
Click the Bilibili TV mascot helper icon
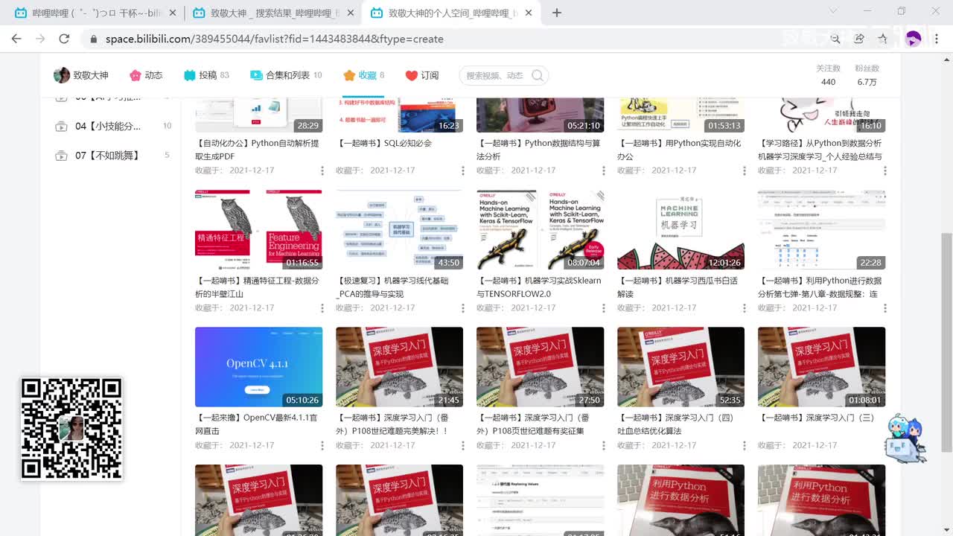point(905,438)
